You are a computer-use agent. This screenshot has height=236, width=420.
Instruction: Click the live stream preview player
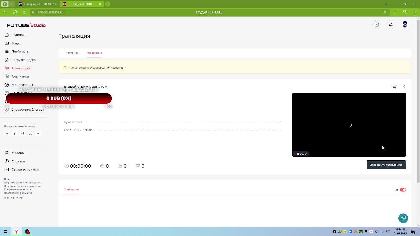pyautogui.click(x=349, y=125)
